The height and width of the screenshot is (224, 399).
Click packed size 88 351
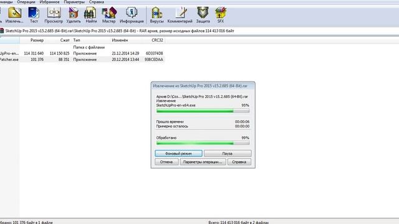pyautogui.click(x=64, y=60)
